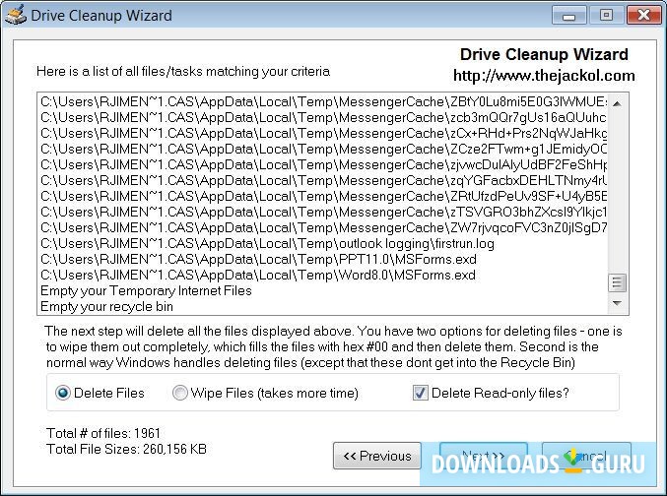Minimize the Drive Cleanup Wizard window
This screenshot has height=496, width=667.
(569, 16)
